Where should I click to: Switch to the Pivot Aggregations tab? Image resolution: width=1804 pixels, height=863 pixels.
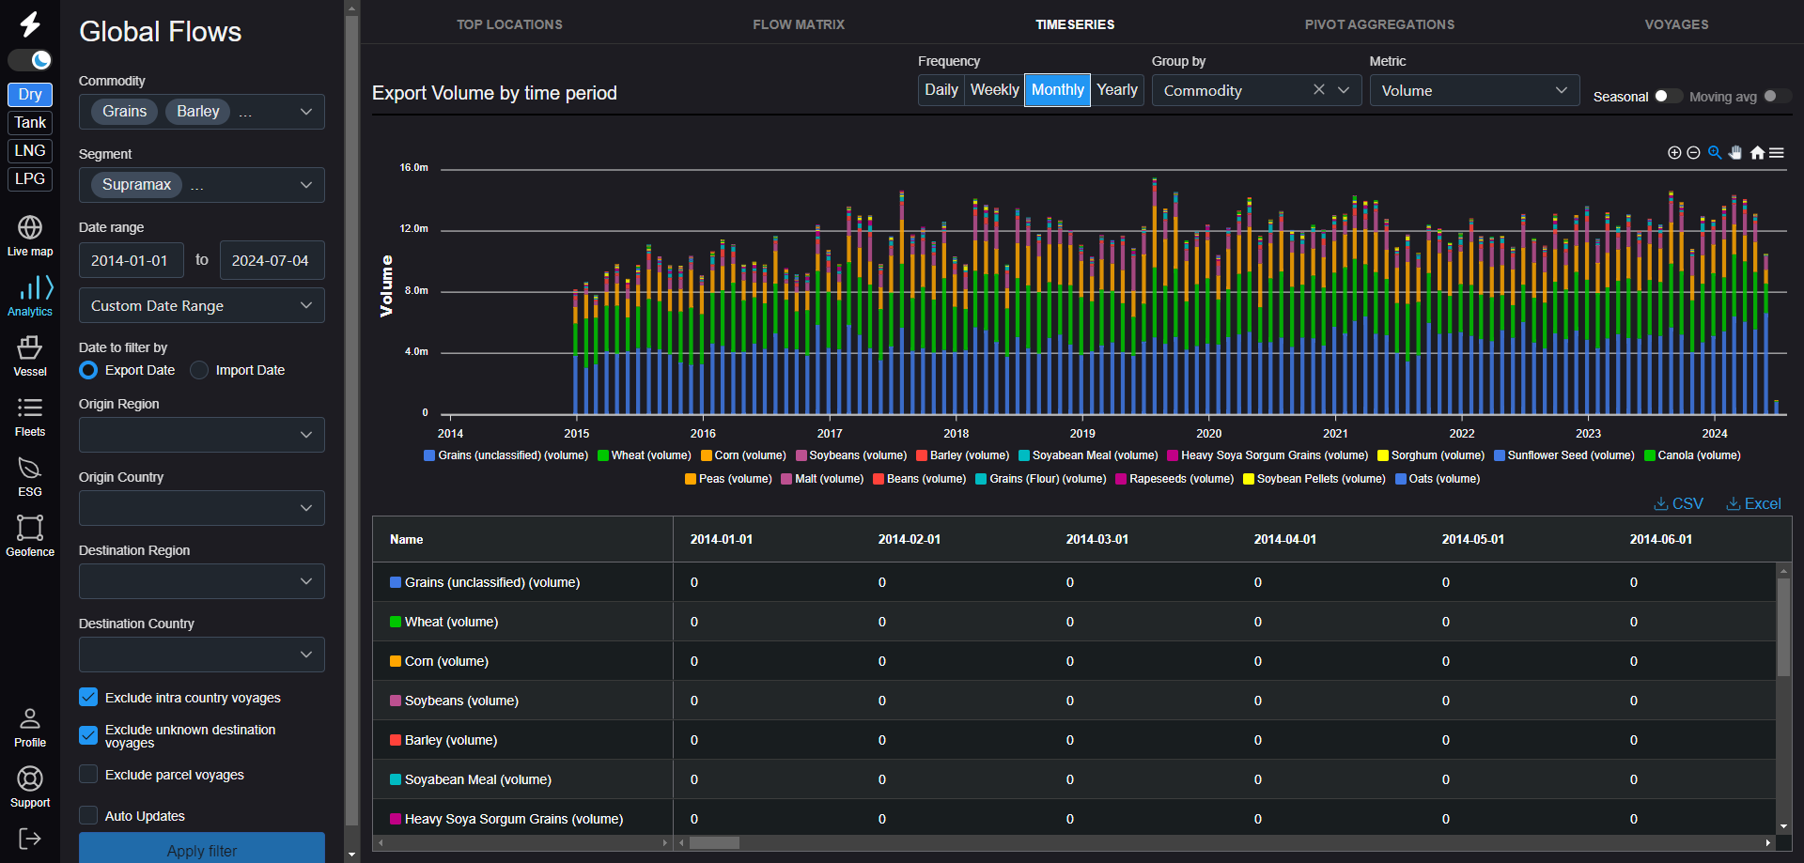coord(1379,24)
